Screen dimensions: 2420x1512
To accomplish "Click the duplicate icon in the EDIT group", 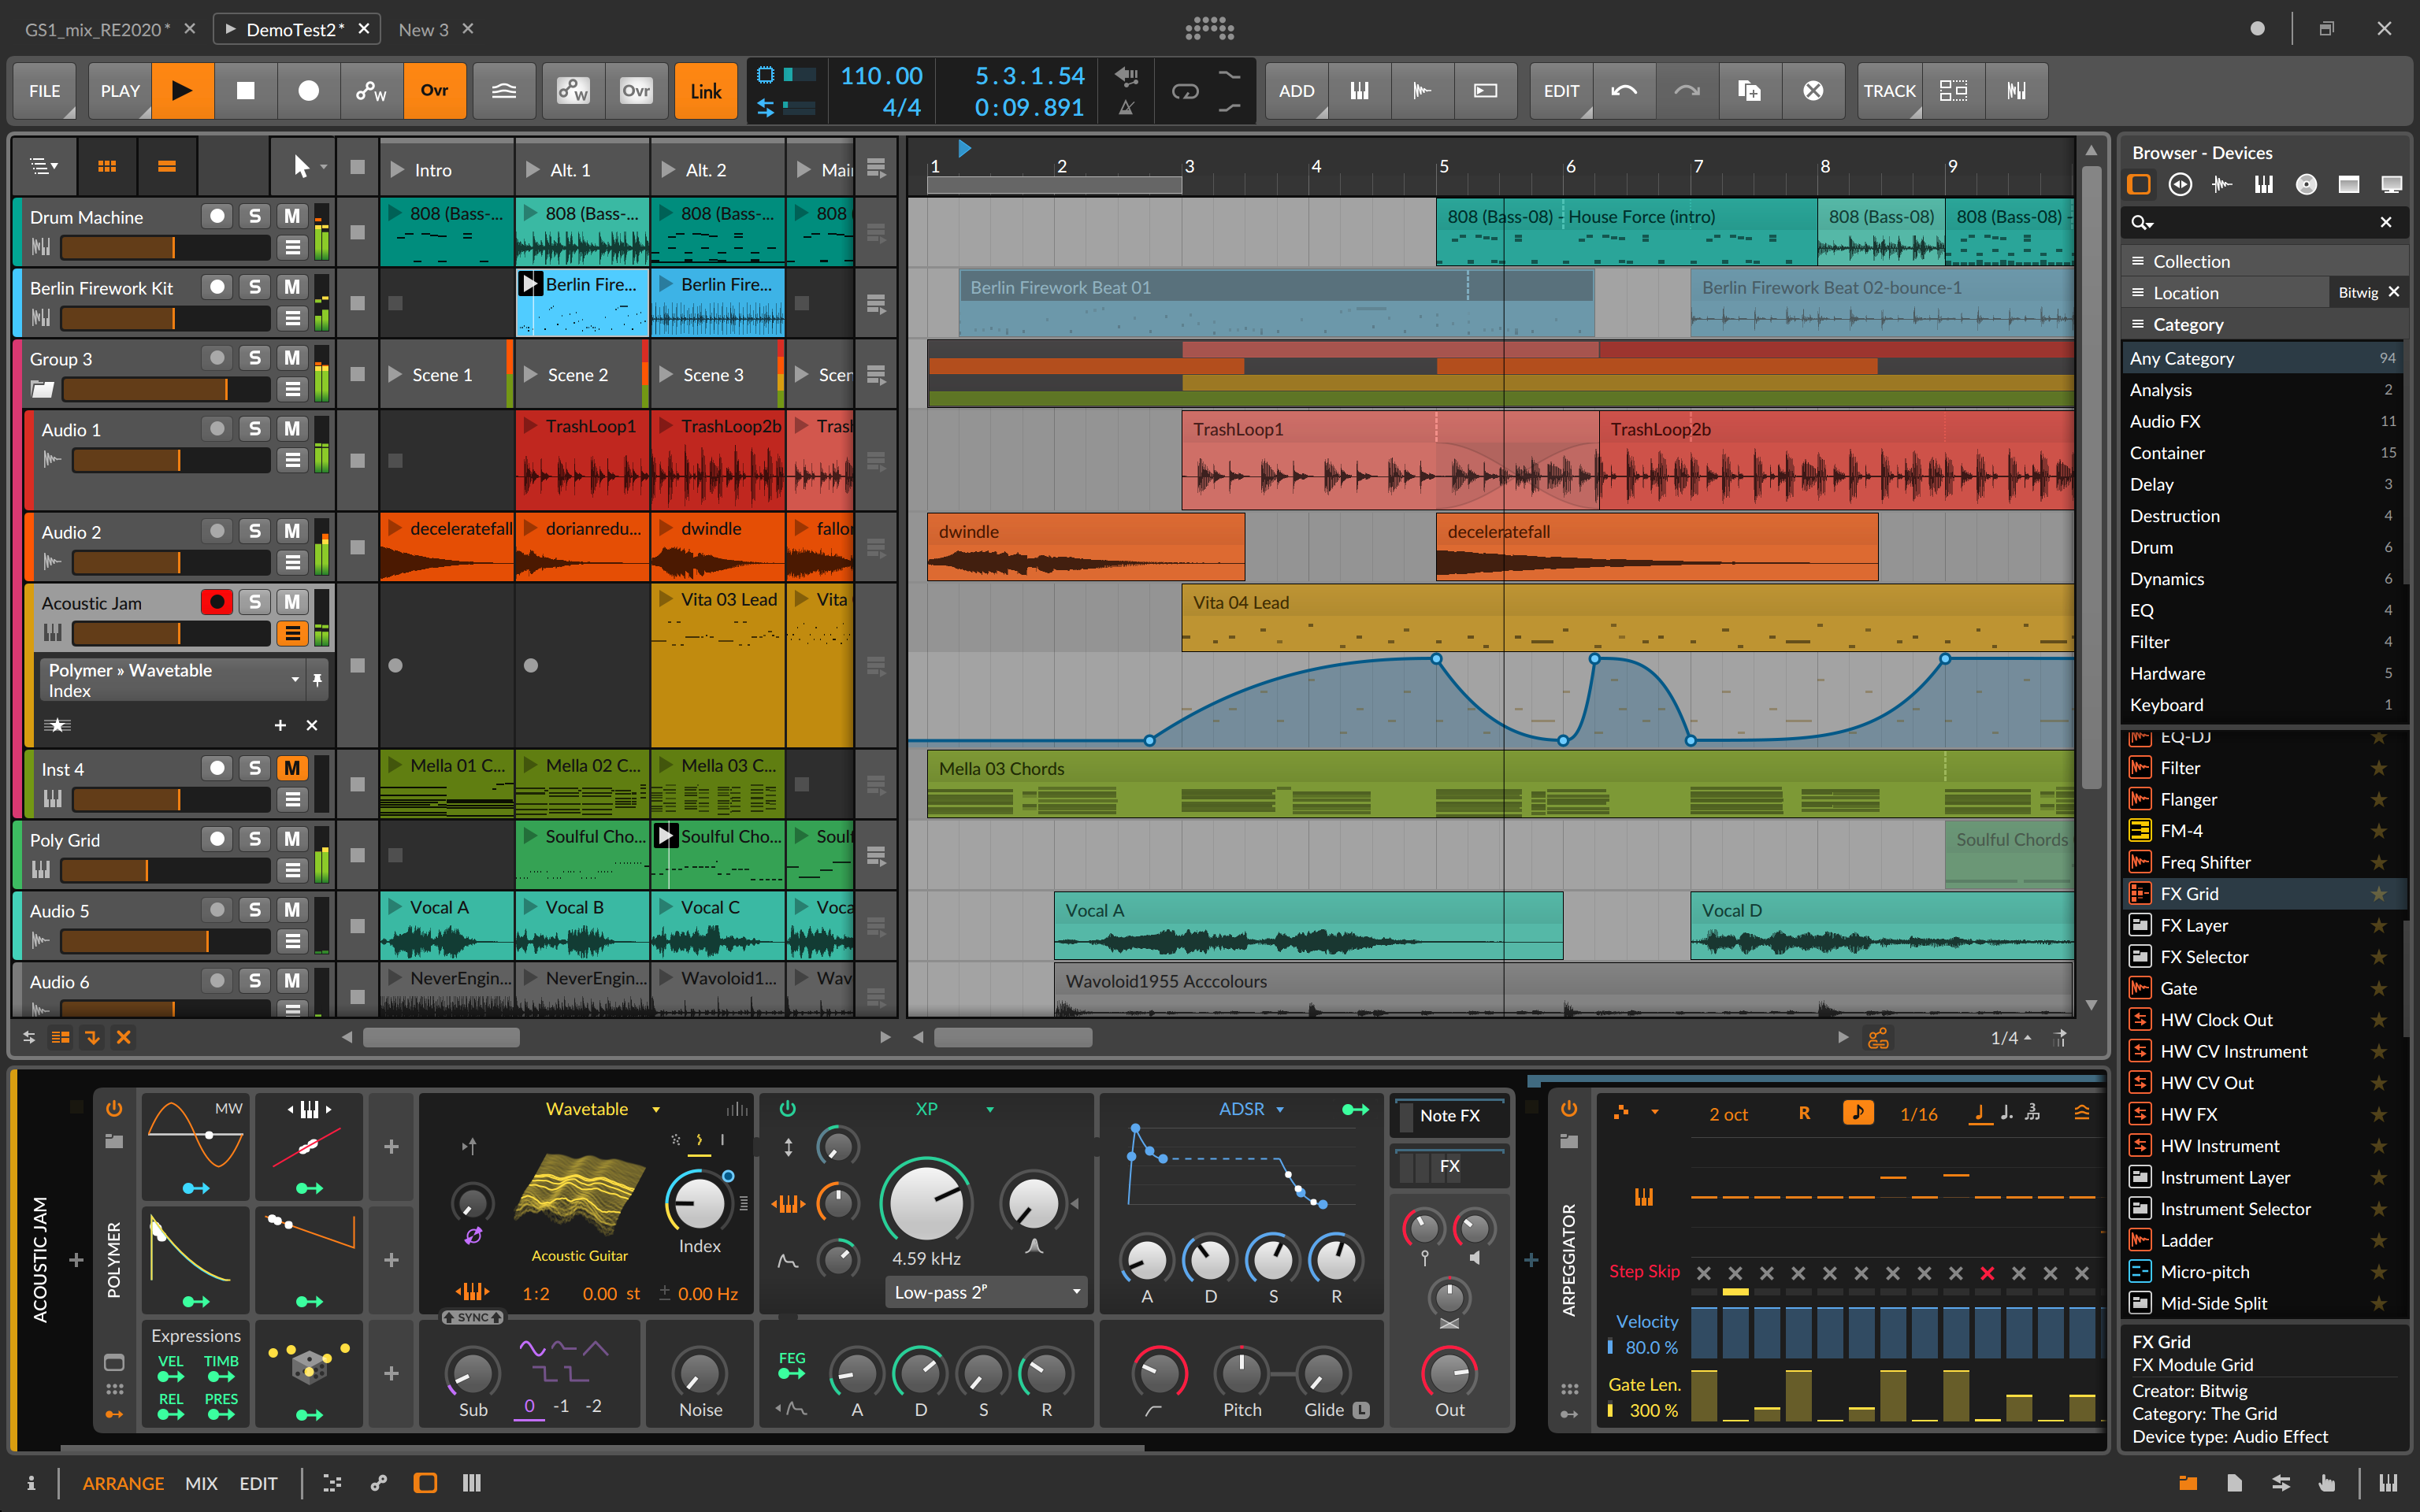I will tap(1749, 91).
